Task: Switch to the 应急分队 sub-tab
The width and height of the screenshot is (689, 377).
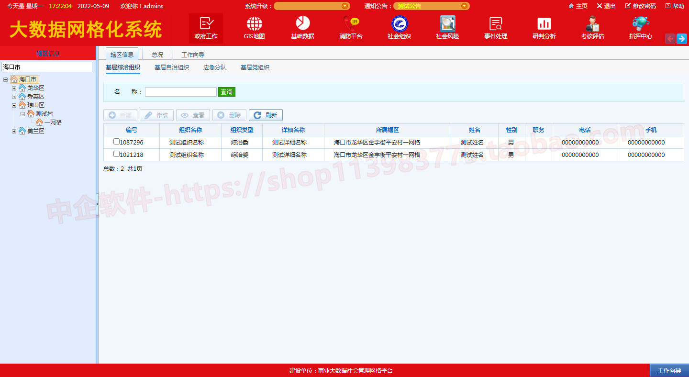Action: coord(215,67)
